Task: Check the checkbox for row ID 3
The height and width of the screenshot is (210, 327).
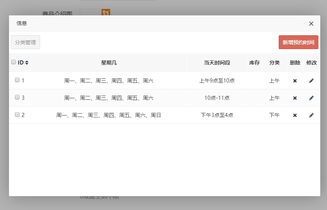Action: coord(17,97)
